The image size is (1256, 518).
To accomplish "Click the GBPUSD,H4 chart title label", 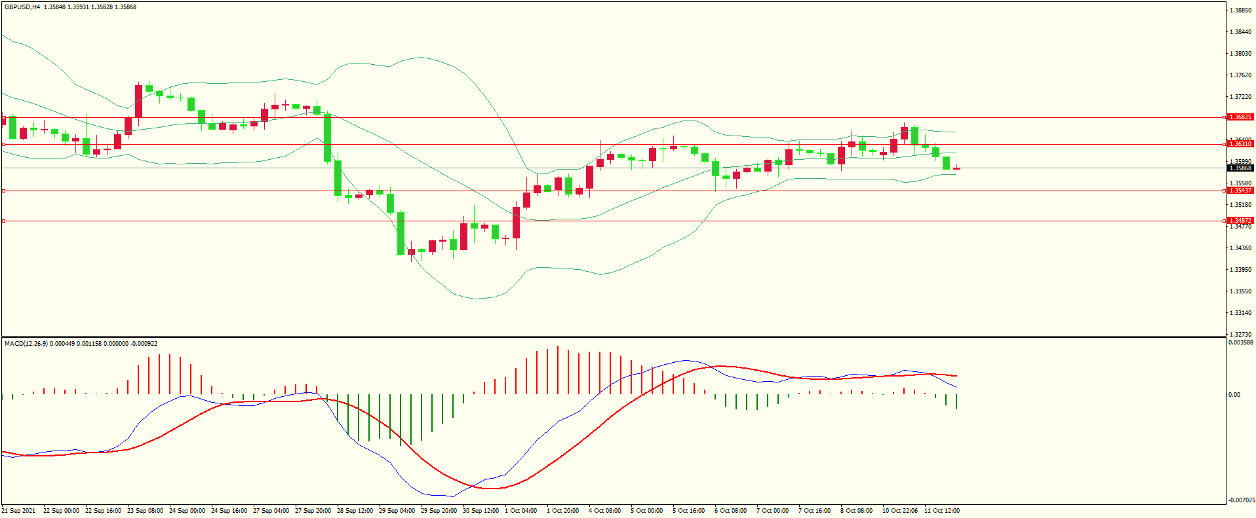I will 22,7.
